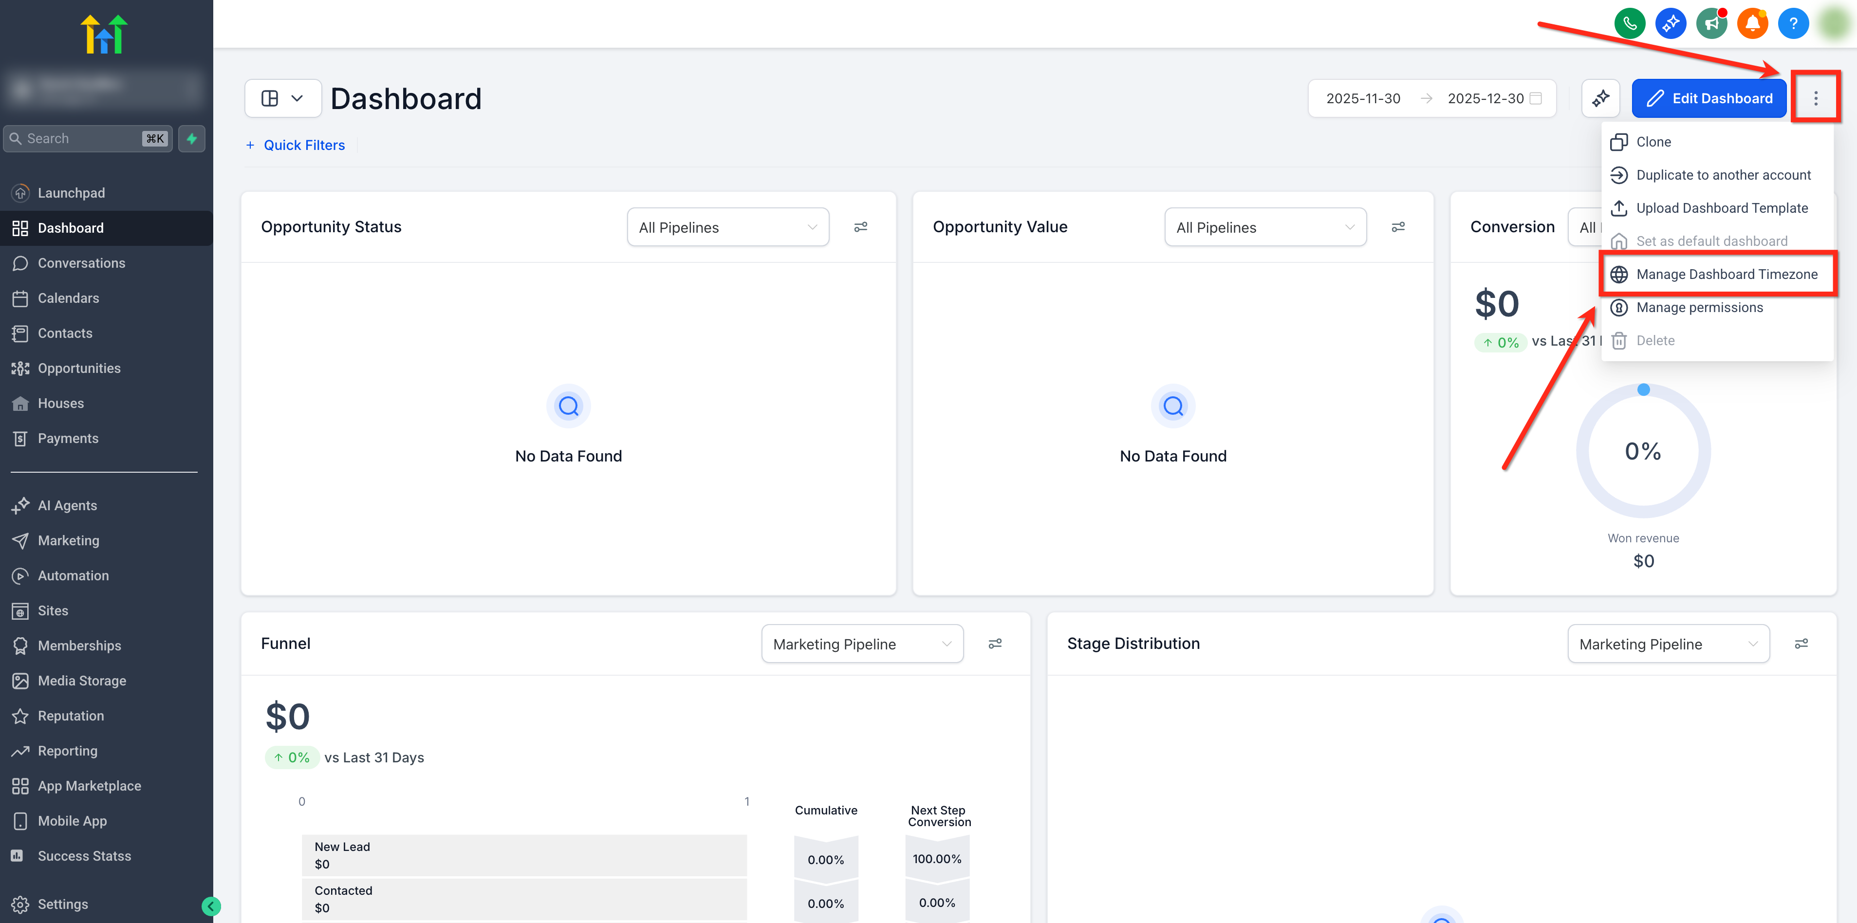Click the Quick Filters link
This screenshot has height=923, width=1857.
pyautogui.click(x=303, y=145)
